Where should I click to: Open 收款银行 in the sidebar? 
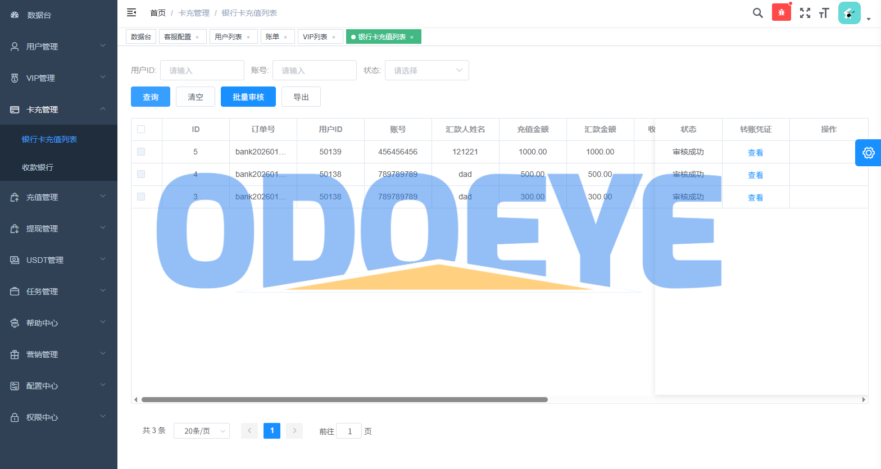coord(38,167)
